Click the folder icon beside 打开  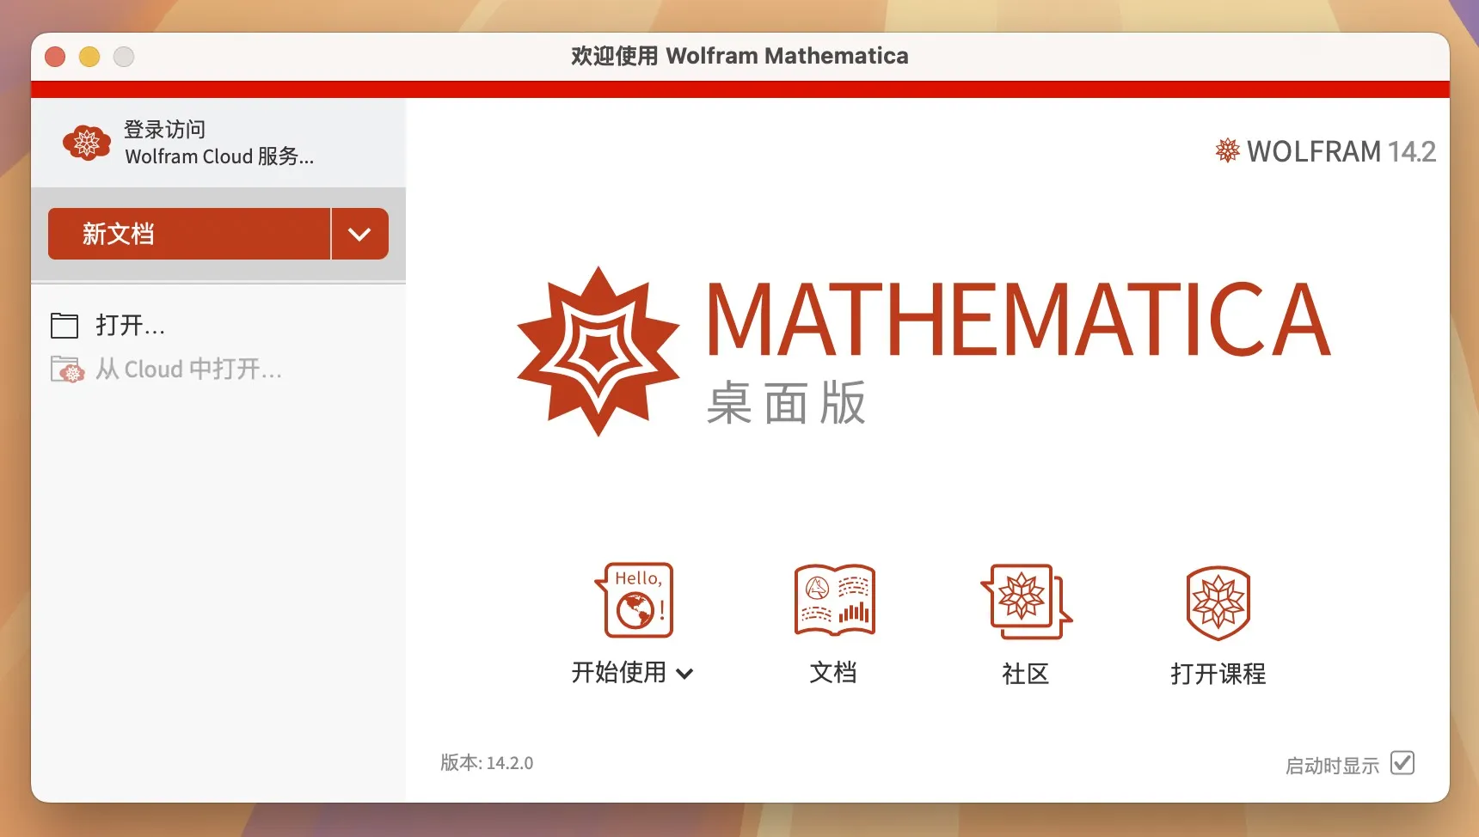(x=64, y=325)
